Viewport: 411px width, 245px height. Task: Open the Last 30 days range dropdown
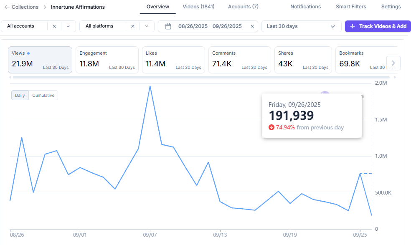(x=301, y=26)
